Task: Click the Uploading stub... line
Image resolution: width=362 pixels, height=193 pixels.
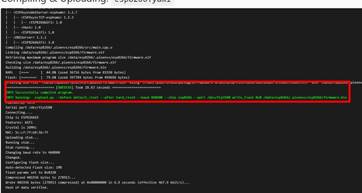Action: pos(22,137)
